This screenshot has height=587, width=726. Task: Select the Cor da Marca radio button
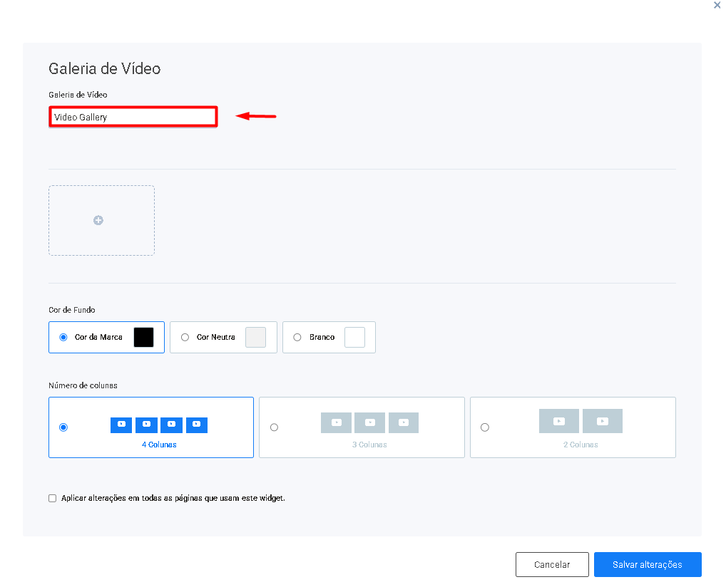point(63,337)
